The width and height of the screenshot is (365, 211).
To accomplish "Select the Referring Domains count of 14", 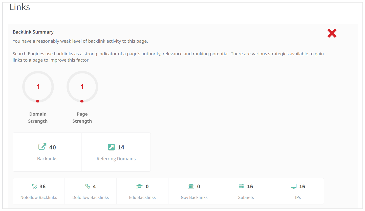I will pos(121,147).
